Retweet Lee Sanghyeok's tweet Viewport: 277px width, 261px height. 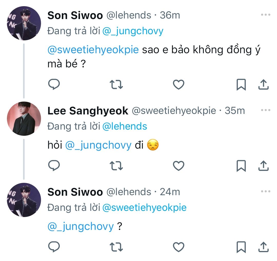point(116,166)
